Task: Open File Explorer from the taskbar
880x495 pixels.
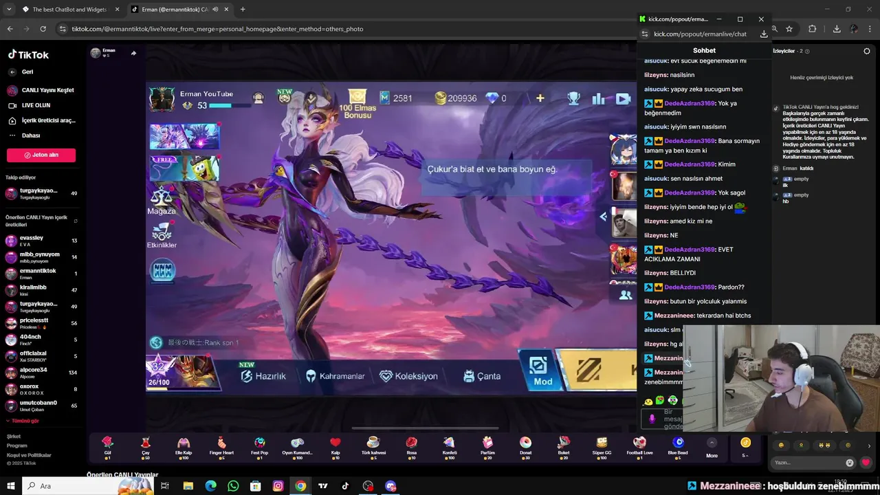Action: pyautogui.click(x=188, y=486)
